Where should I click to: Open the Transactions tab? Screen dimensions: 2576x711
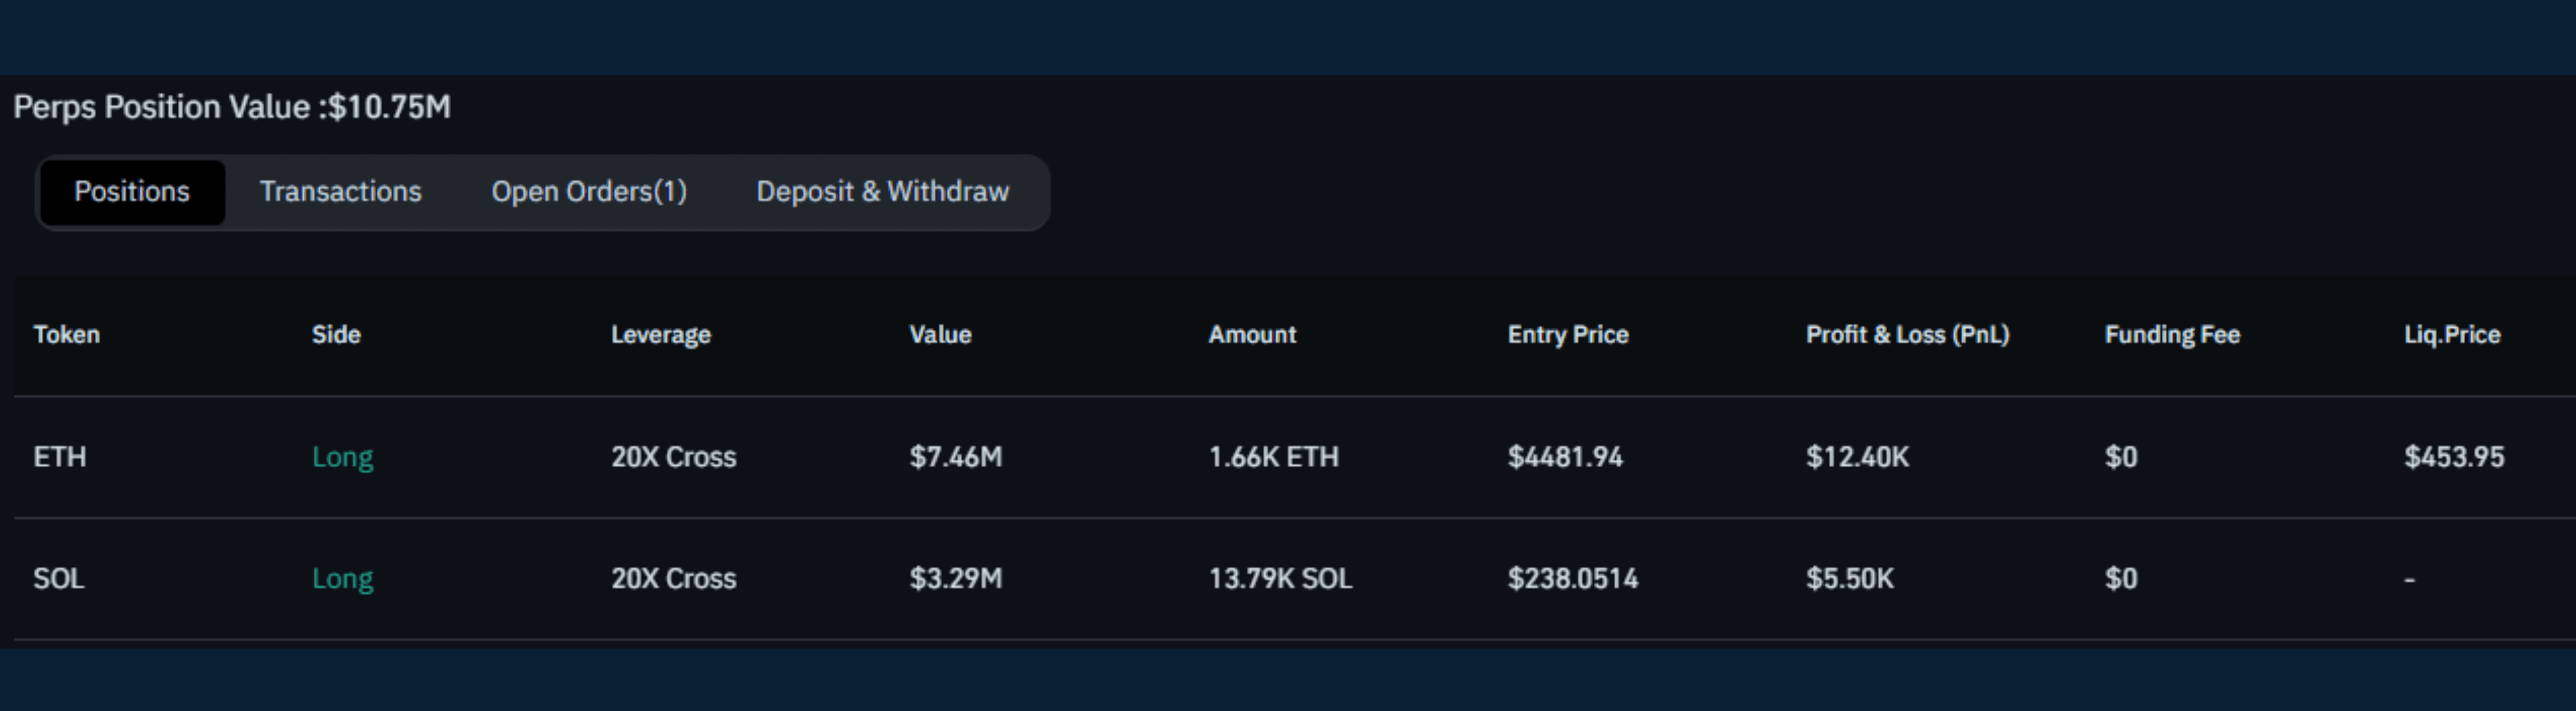340,192
